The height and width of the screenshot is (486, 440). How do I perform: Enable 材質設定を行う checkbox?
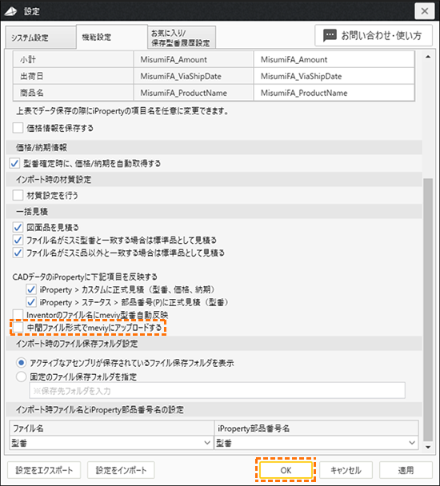(x=18, y=195)
